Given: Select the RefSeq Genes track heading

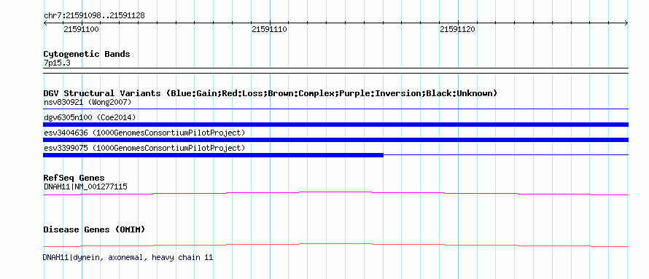Looking at the screenshot, I should 74,178.
